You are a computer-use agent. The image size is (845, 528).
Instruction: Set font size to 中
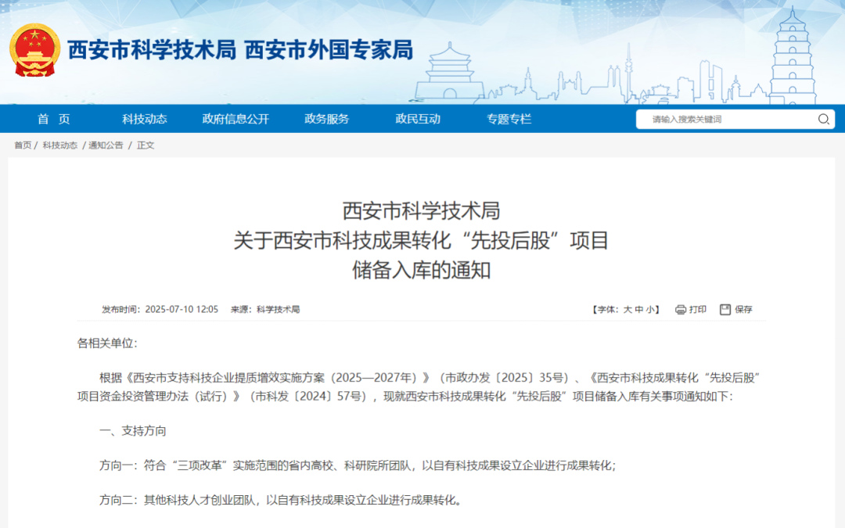coord(639,309)
